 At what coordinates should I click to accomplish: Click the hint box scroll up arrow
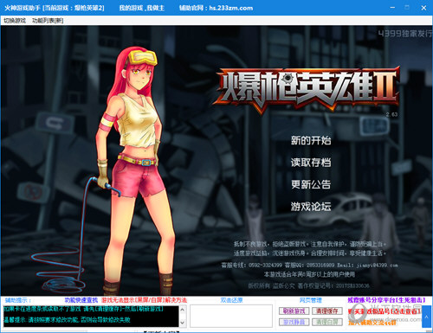pos(182,310)
